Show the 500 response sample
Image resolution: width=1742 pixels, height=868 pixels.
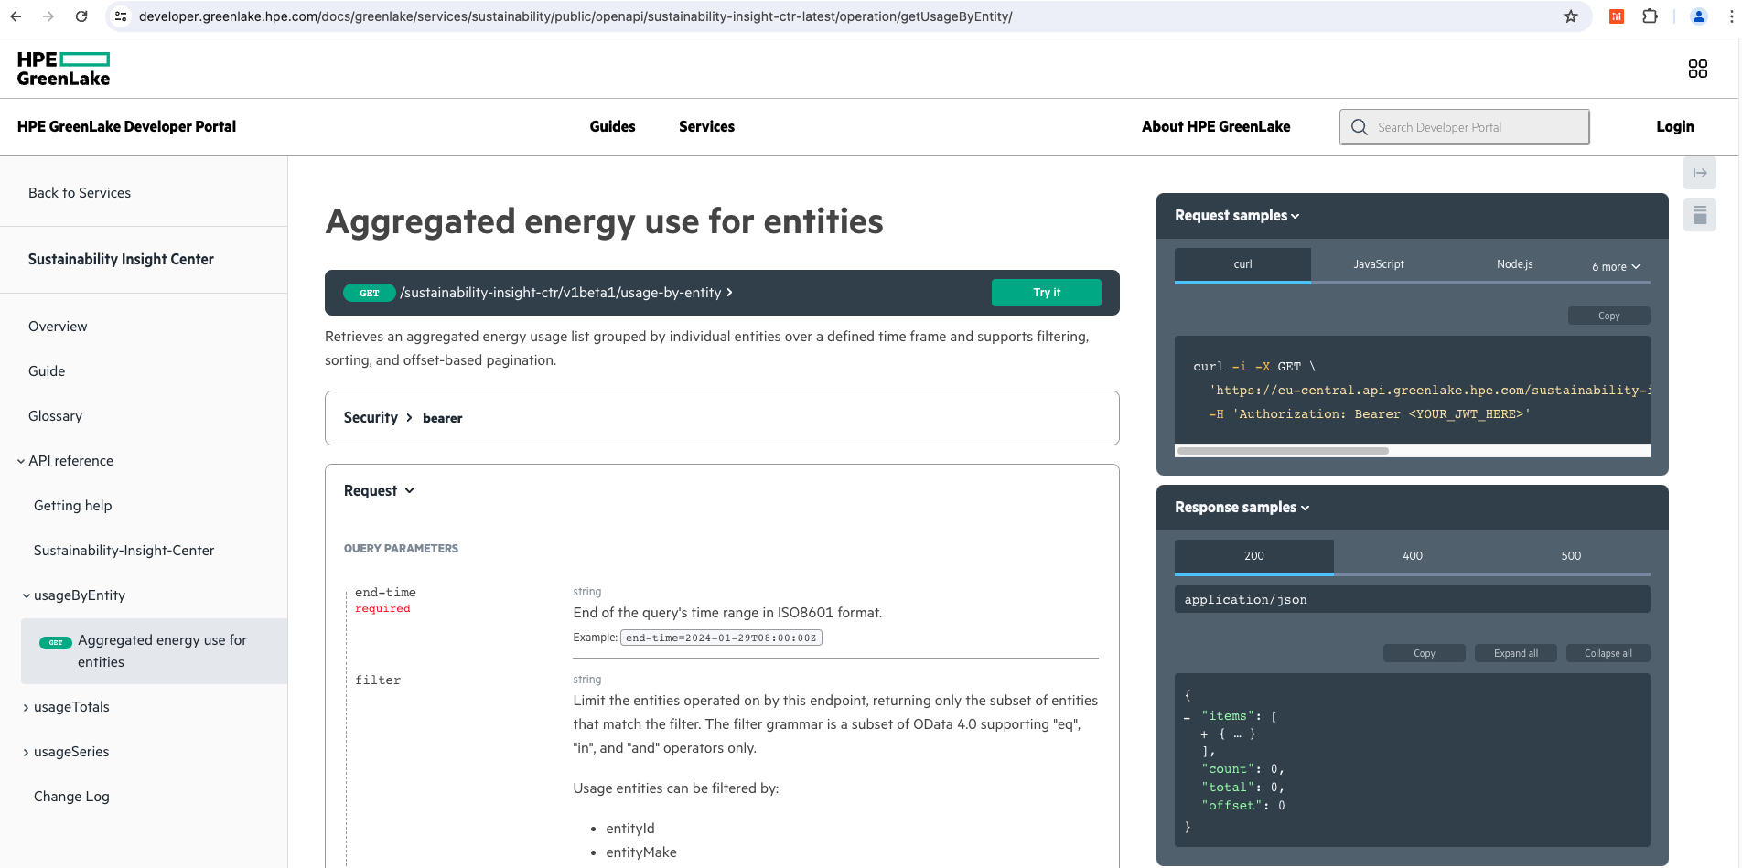point(1571,556)
